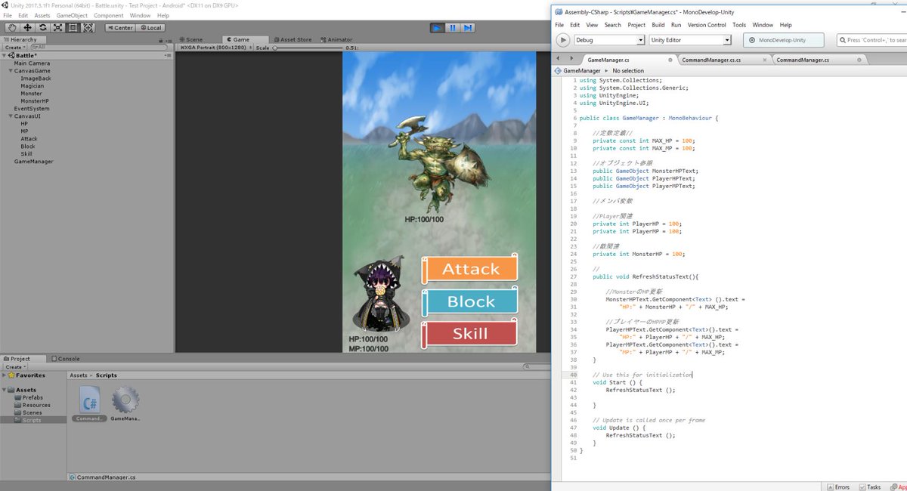Switch to the Scene tab
The height and width of the screenshot is (491, 907).
tap(190, 39)
